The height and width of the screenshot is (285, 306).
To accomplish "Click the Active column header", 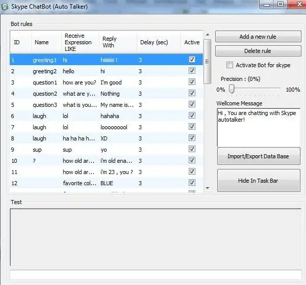I will pos(192,42).
